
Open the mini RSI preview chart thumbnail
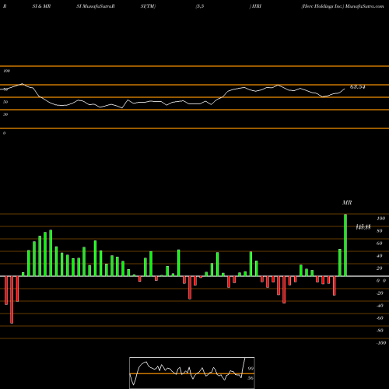click(x=192, y=373)
